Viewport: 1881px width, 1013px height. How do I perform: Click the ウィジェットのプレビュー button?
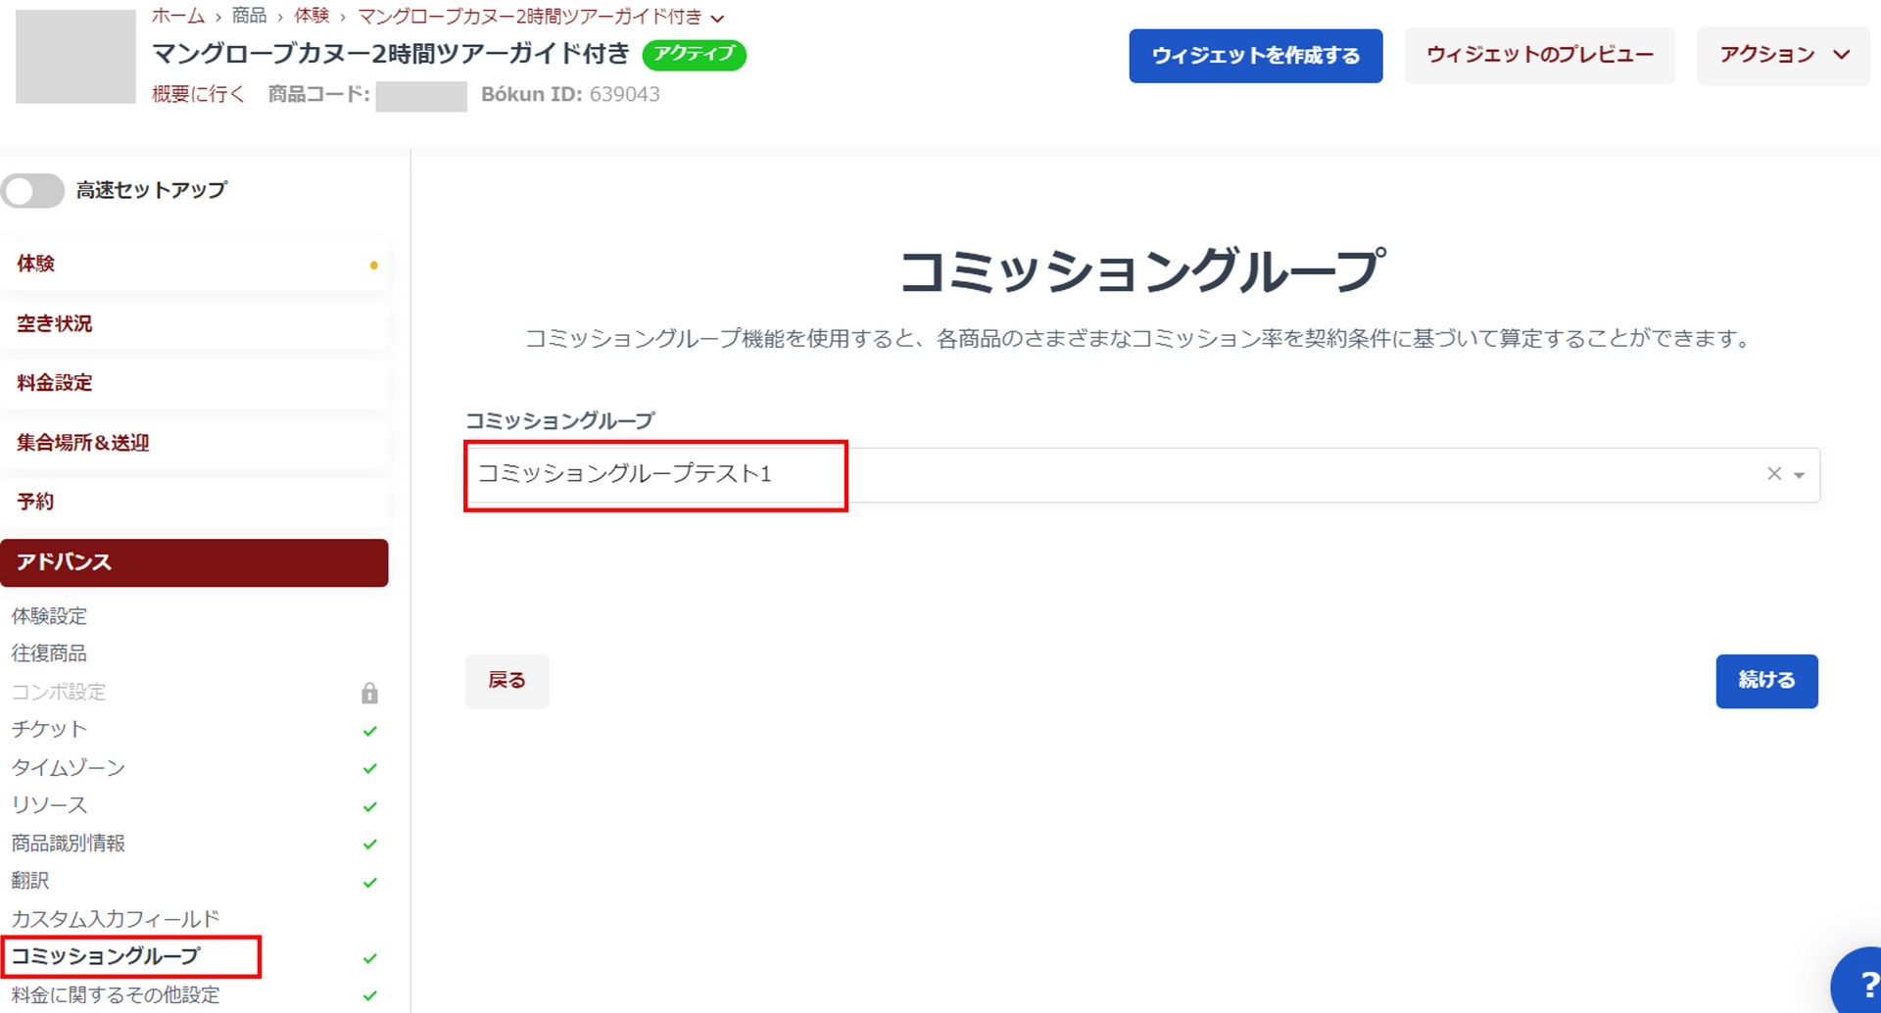(1539, 56)
